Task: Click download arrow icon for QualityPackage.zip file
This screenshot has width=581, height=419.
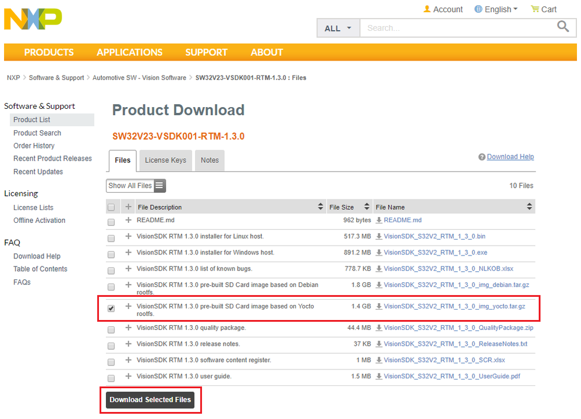Action: [x=379, y=328]
